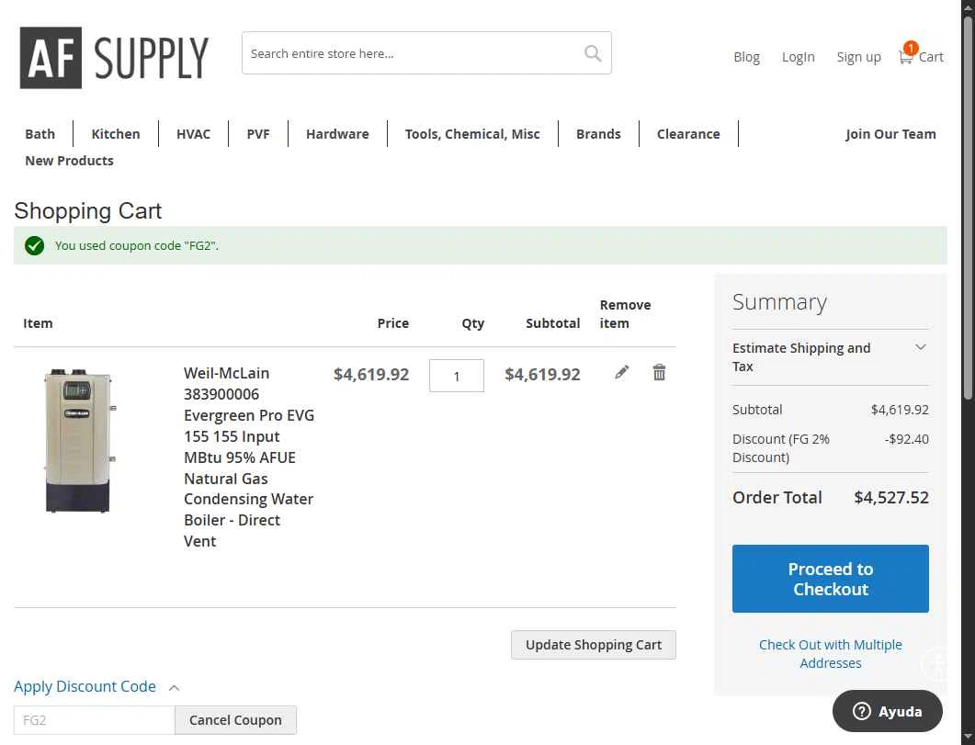Click the pencil edit item icon

pyautogui.click(x=621, y=372)
